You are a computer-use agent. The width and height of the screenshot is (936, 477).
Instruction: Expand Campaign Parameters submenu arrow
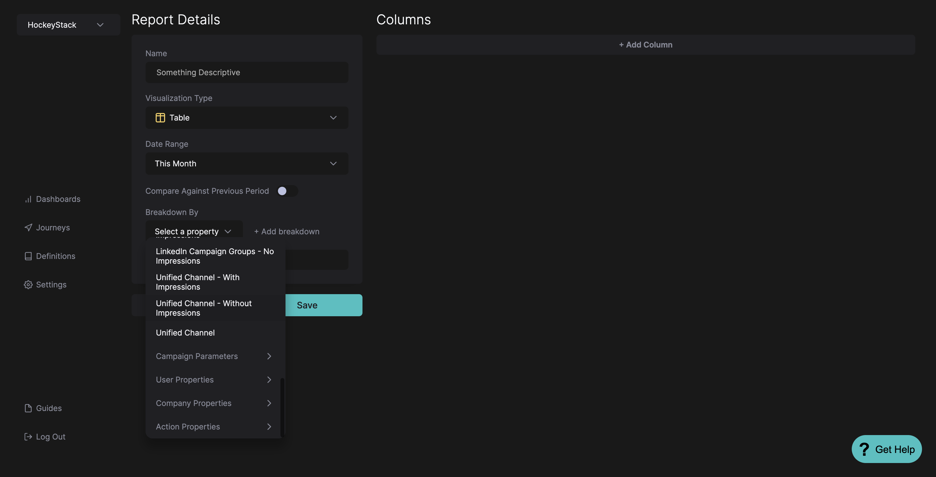point(269,356)
